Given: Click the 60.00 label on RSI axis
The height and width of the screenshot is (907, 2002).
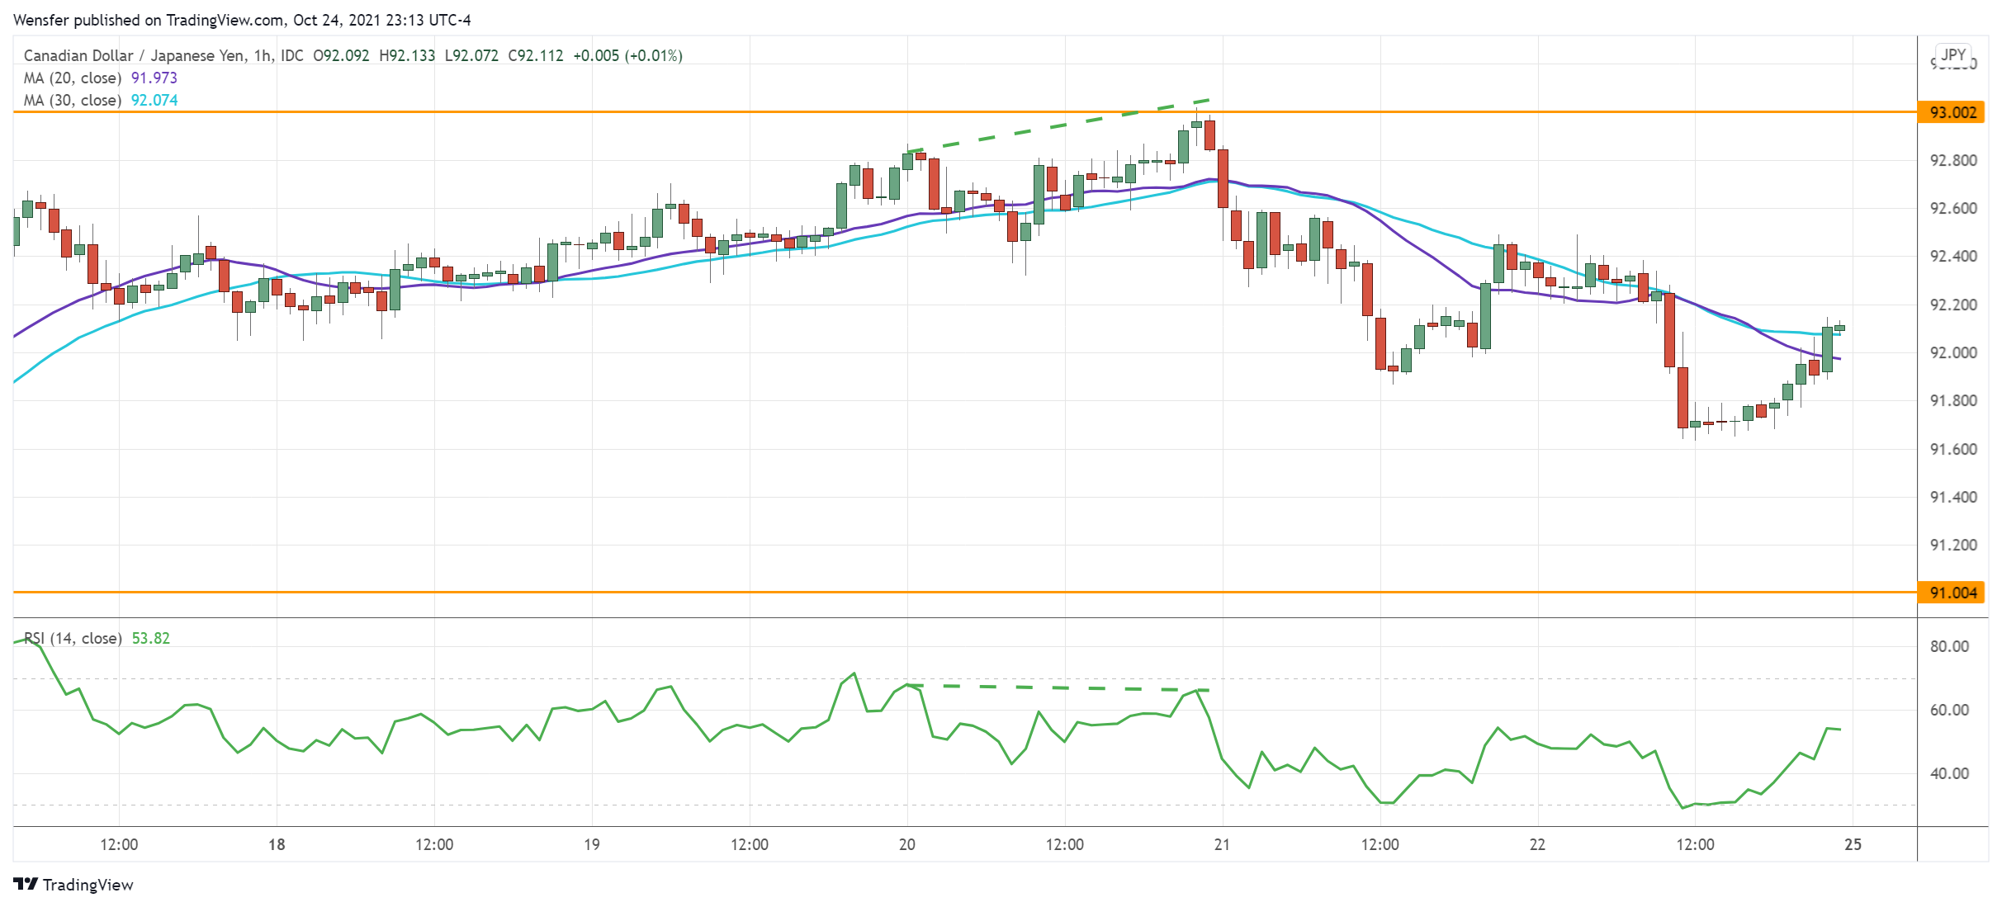Looking at the screenshot, I should [x=1949, y=710].
